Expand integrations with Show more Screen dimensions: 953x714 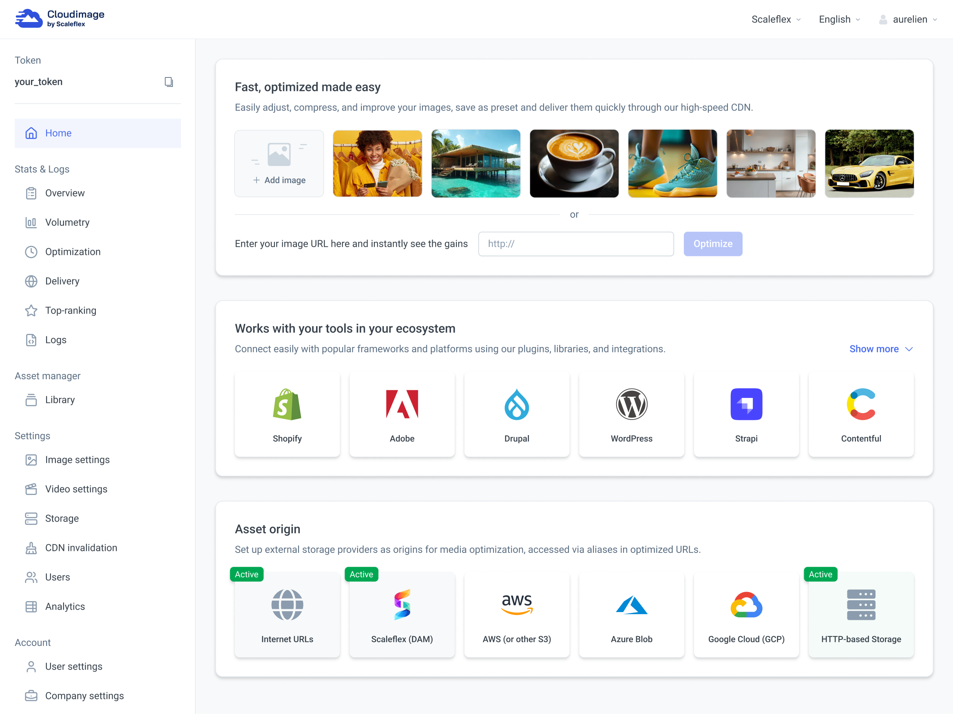tap(880, 349)
